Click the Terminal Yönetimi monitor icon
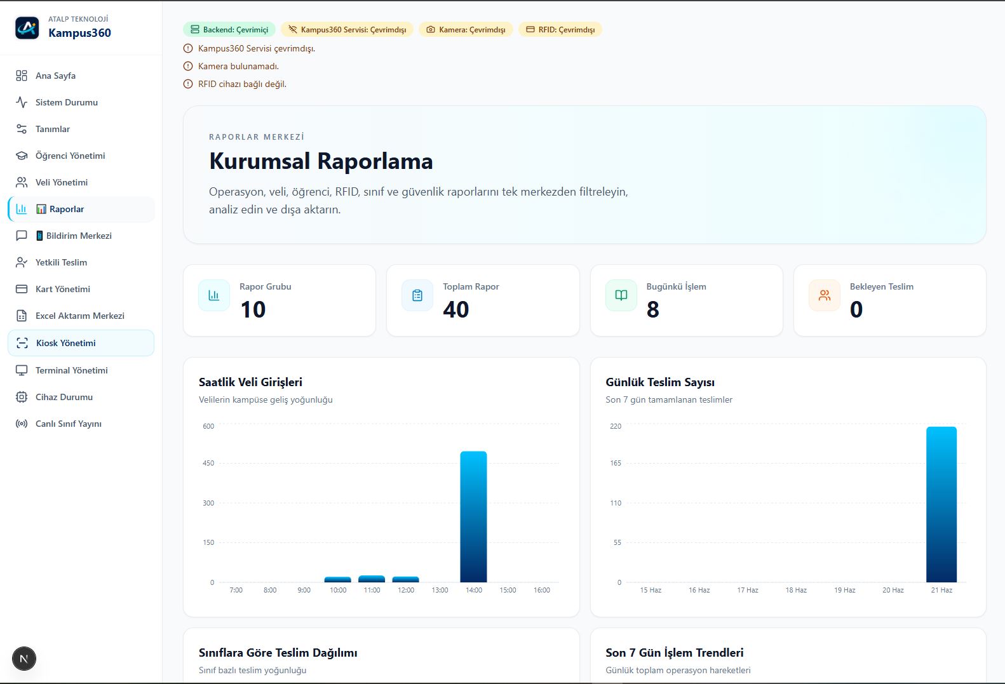1005x684 pixels. coord(22,370)
